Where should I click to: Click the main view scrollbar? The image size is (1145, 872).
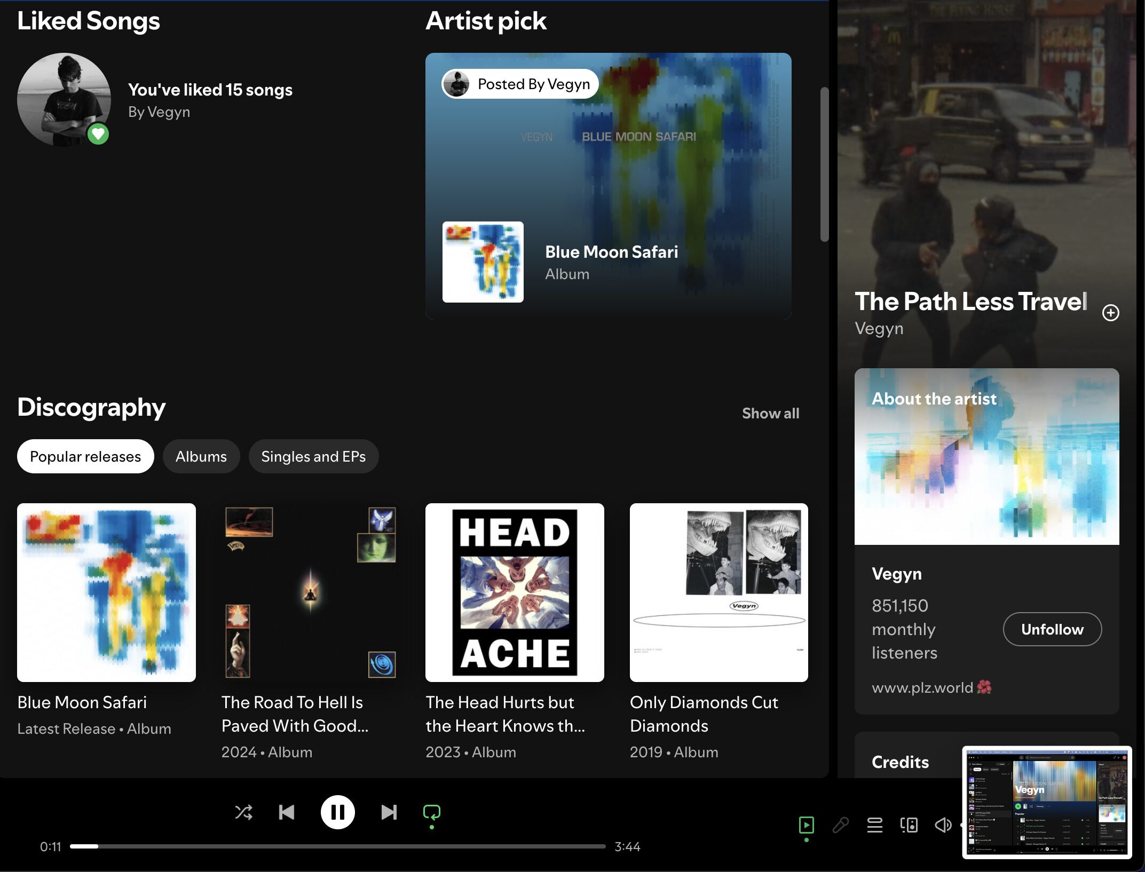pyautogui.click(x=825, y=164)
